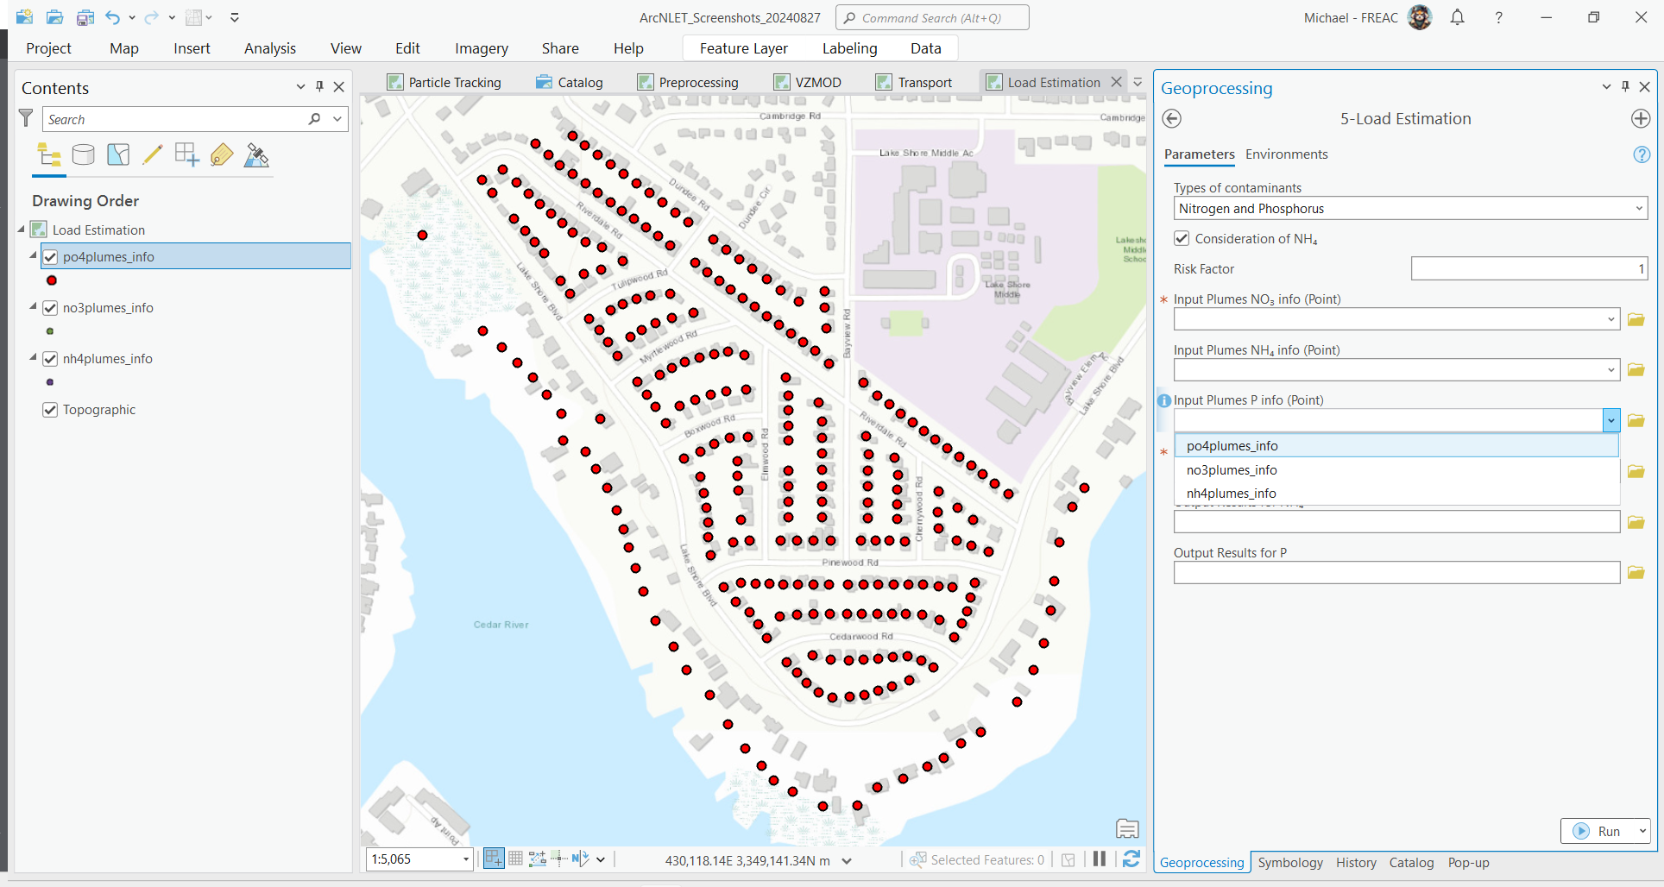List layers by selection
Image resolution: width=1664 pixels, height=887 pixels.
click(x=118, y=155)
